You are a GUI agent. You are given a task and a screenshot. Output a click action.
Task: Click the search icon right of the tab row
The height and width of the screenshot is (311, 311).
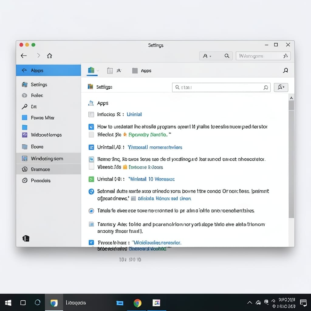tap(285, 70)
